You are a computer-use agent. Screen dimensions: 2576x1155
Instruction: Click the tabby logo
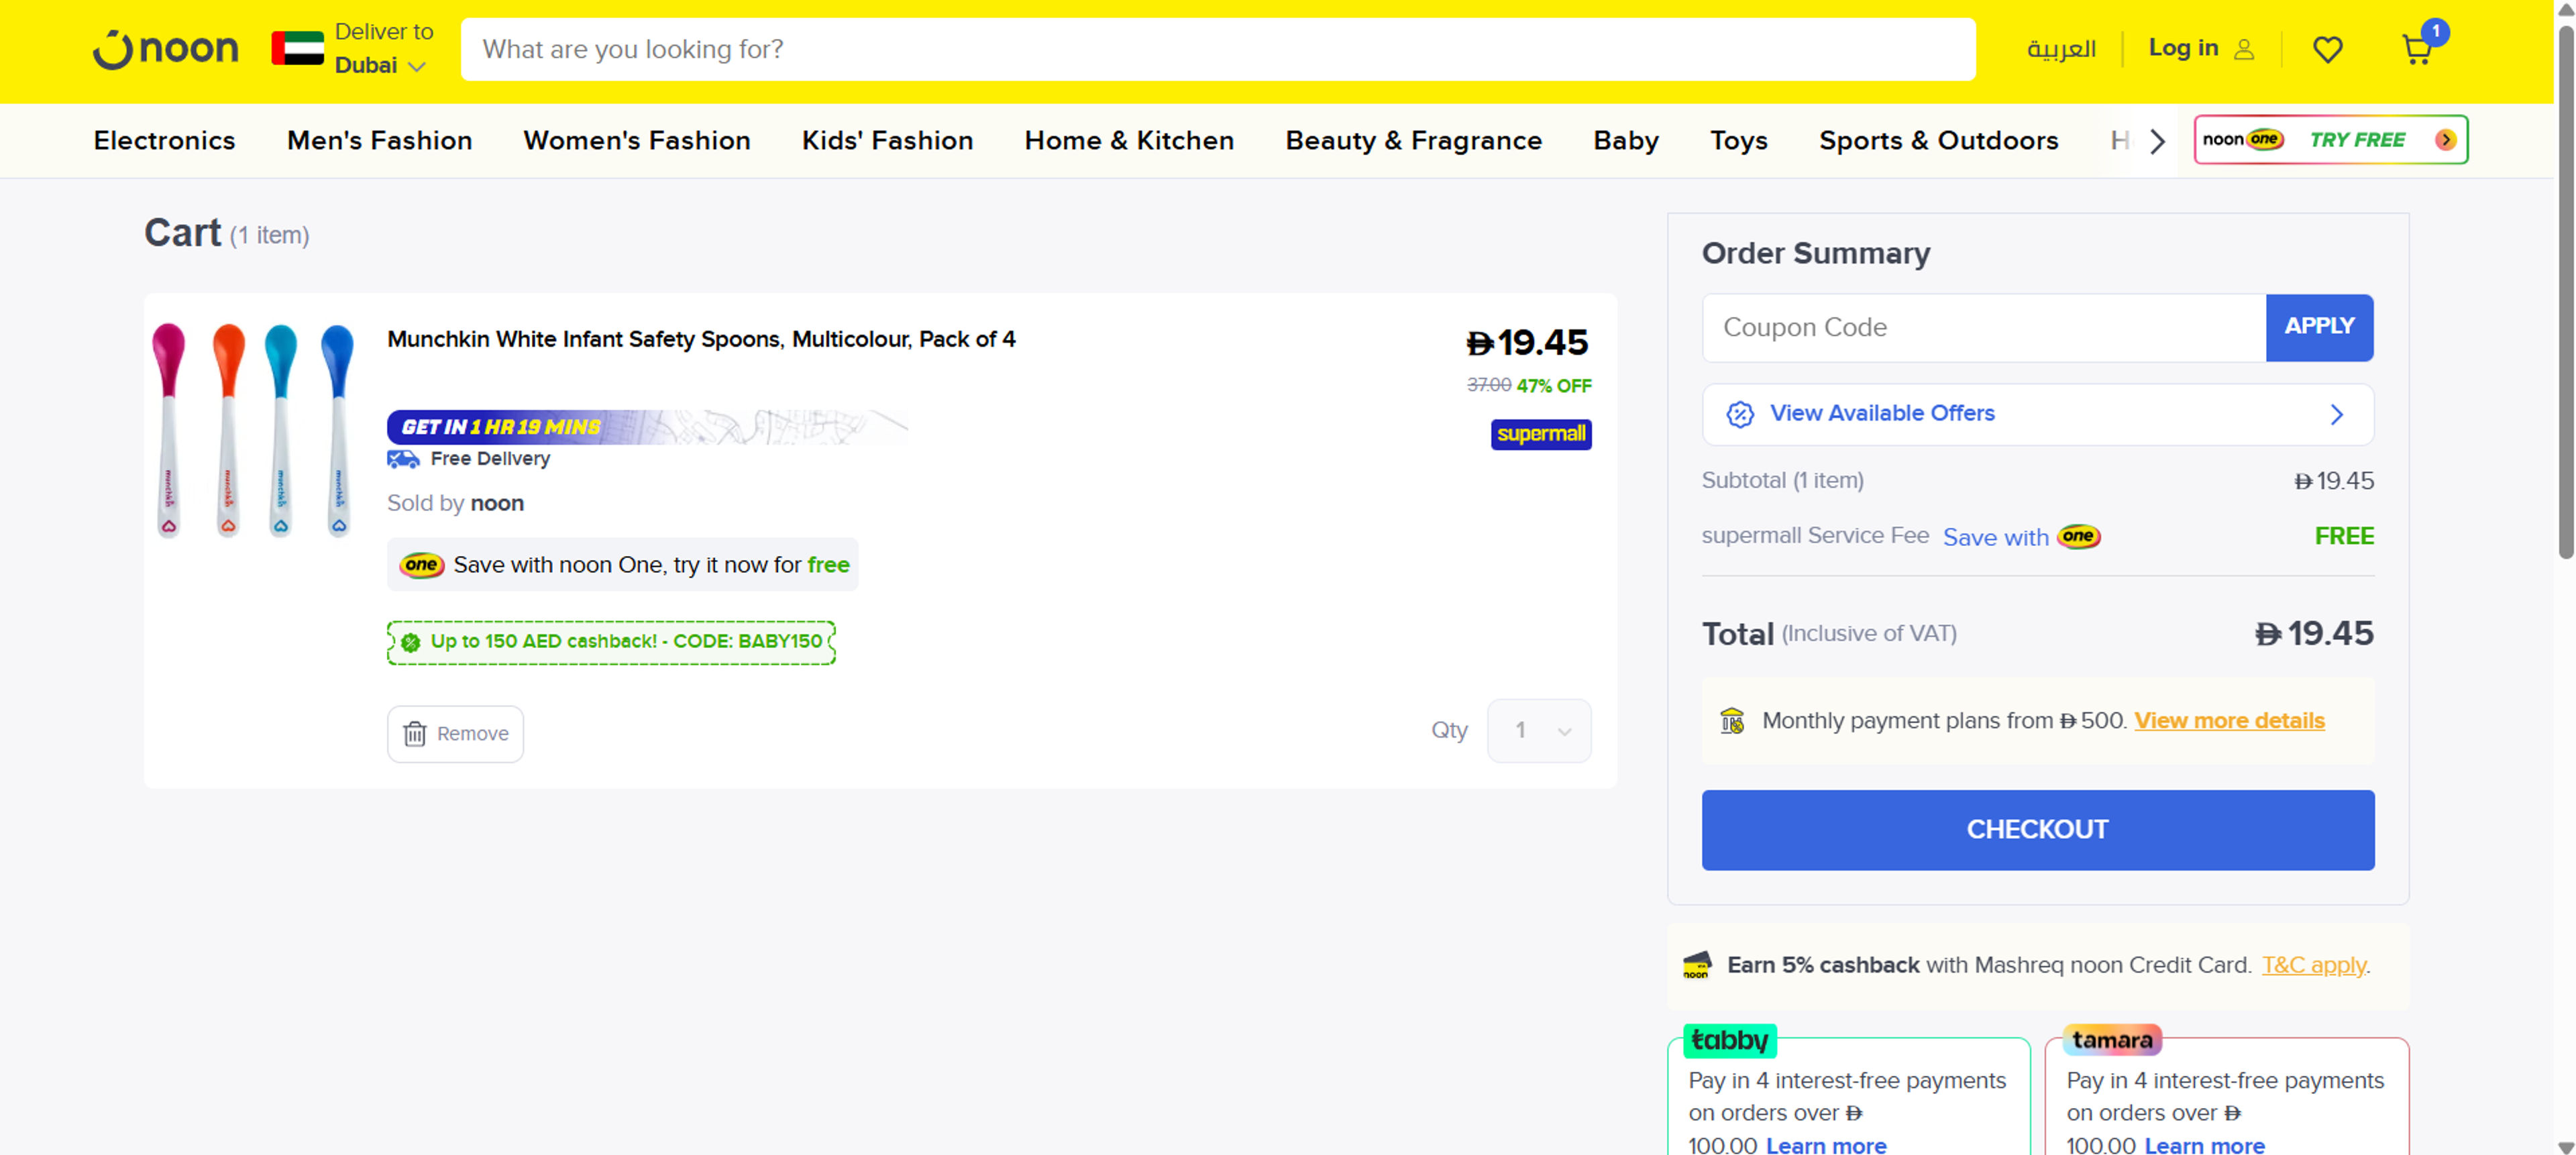1729,1040
